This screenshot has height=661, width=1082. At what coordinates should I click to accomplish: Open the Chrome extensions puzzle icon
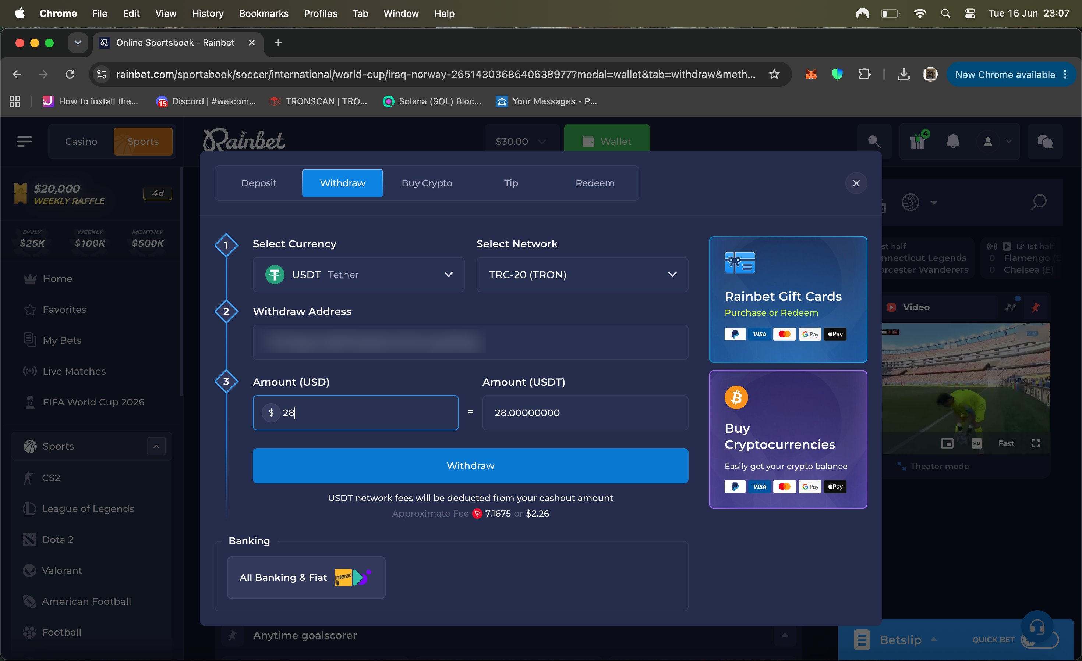[x=864, y=75]
